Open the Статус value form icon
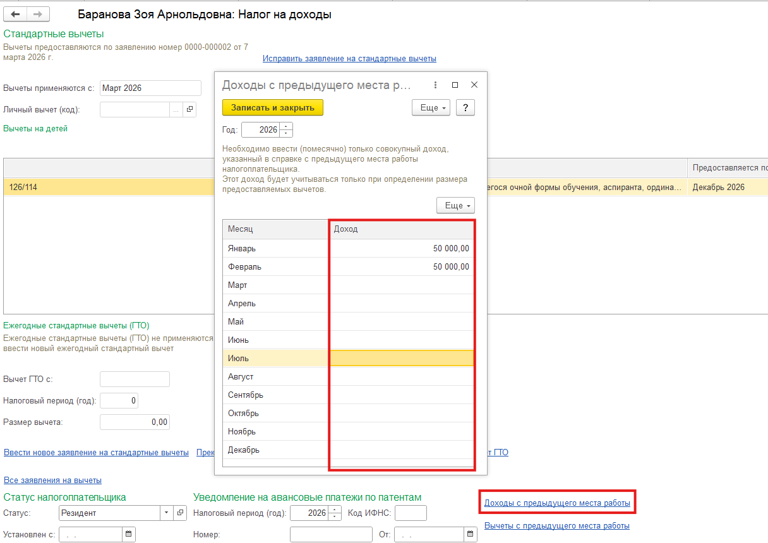Image resolution: width=768 pixels, height=543 pixels. 180,513
